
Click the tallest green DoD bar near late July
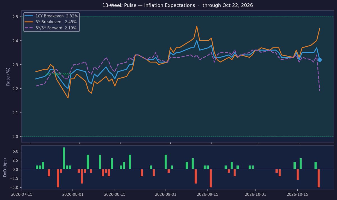[64, 158]
